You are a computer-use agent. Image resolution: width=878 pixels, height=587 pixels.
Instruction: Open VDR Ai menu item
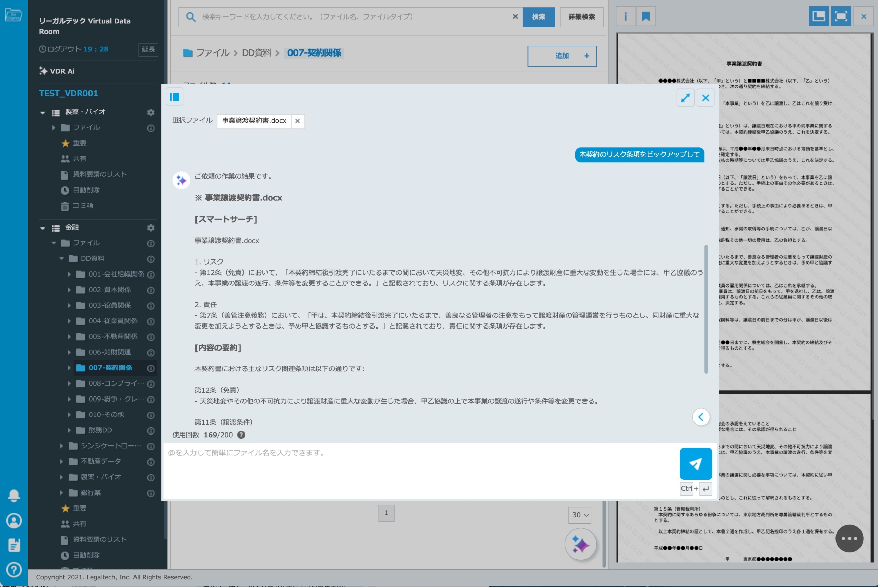[62, 71]
